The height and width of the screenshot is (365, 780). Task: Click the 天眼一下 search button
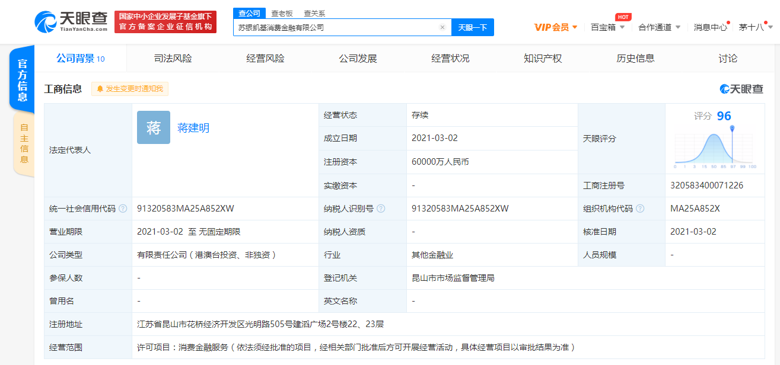[x=473, y=27]
